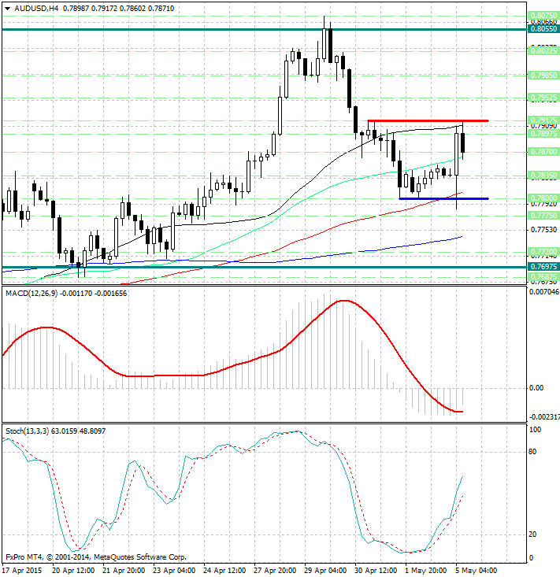560x577 pixels.
Task: Click the 0.78700 price scale label
Action: (543, 151)
